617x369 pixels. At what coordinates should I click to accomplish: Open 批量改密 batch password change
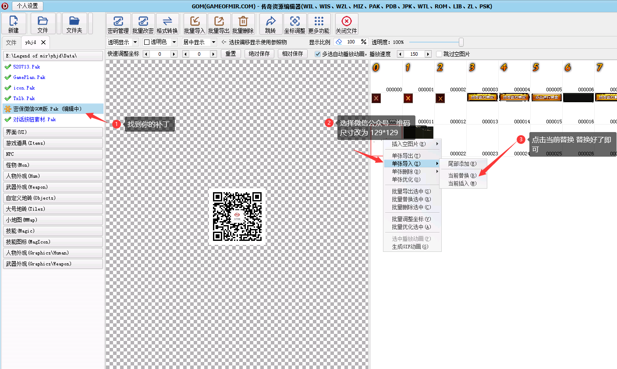pos(143,24)
